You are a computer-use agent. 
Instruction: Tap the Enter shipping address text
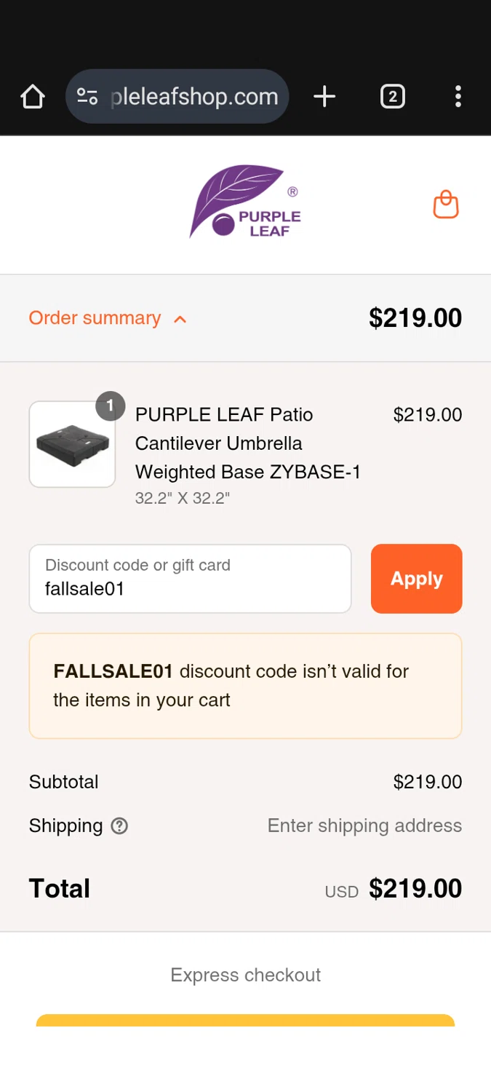coord(364,826)
